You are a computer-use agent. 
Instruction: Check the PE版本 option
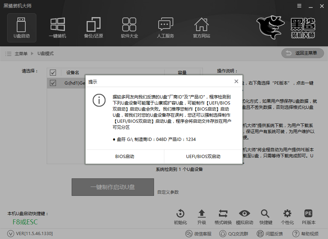click(x=308, y=217)
